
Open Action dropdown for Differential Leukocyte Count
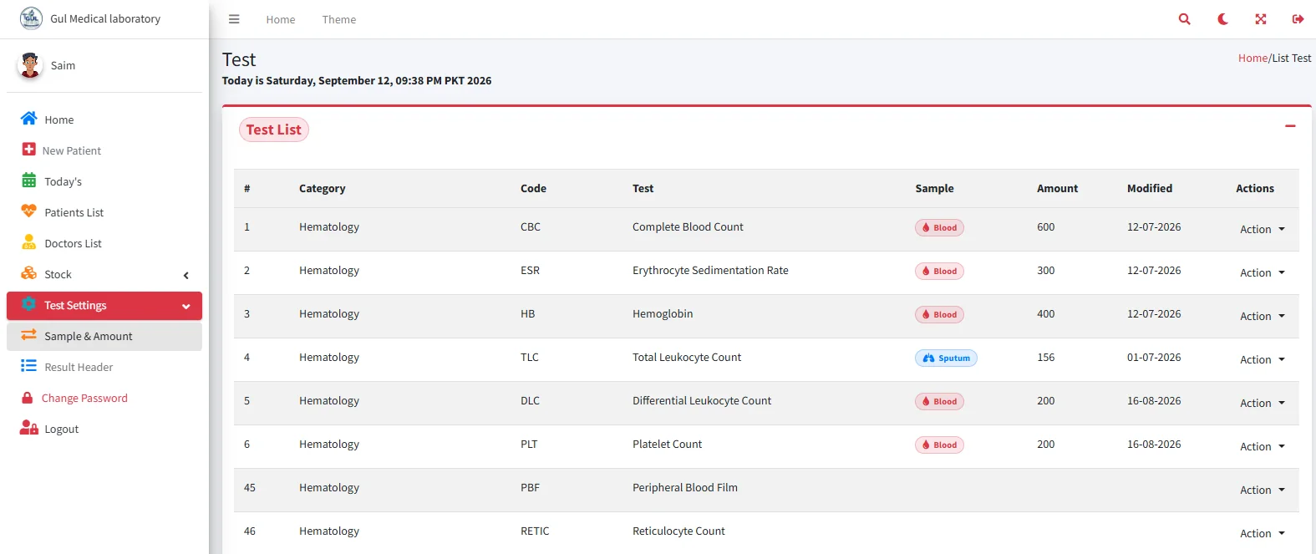click(1262, 403)
